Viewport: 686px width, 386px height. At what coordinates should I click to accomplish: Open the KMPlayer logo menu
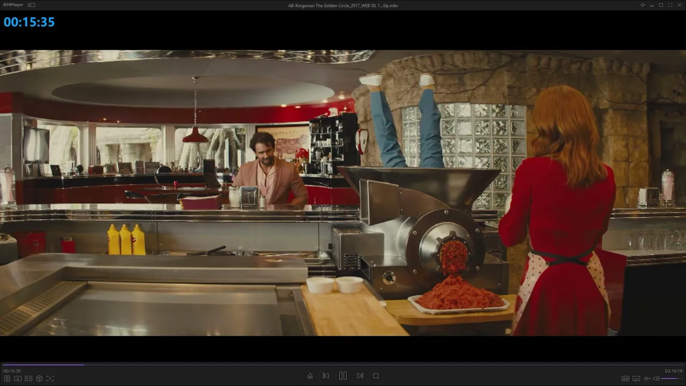coord(13,5)
